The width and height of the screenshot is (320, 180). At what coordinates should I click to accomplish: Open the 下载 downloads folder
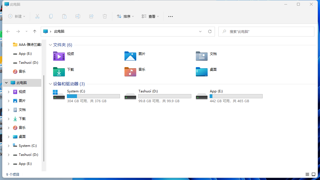click(64, 71)
